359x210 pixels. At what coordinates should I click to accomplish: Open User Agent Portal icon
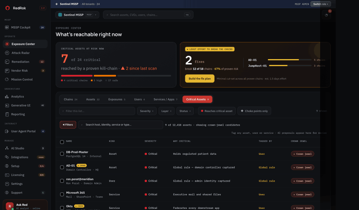7,131
